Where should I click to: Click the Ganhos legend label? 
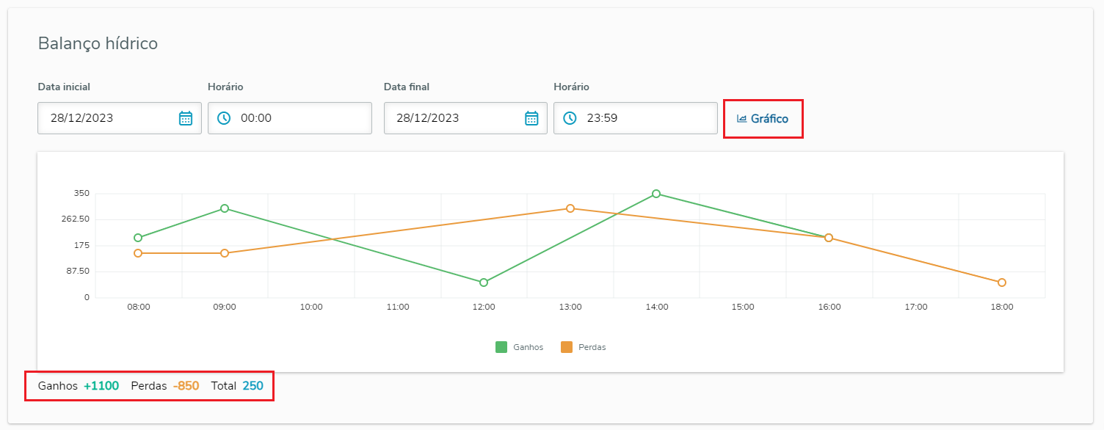(528, 347)
